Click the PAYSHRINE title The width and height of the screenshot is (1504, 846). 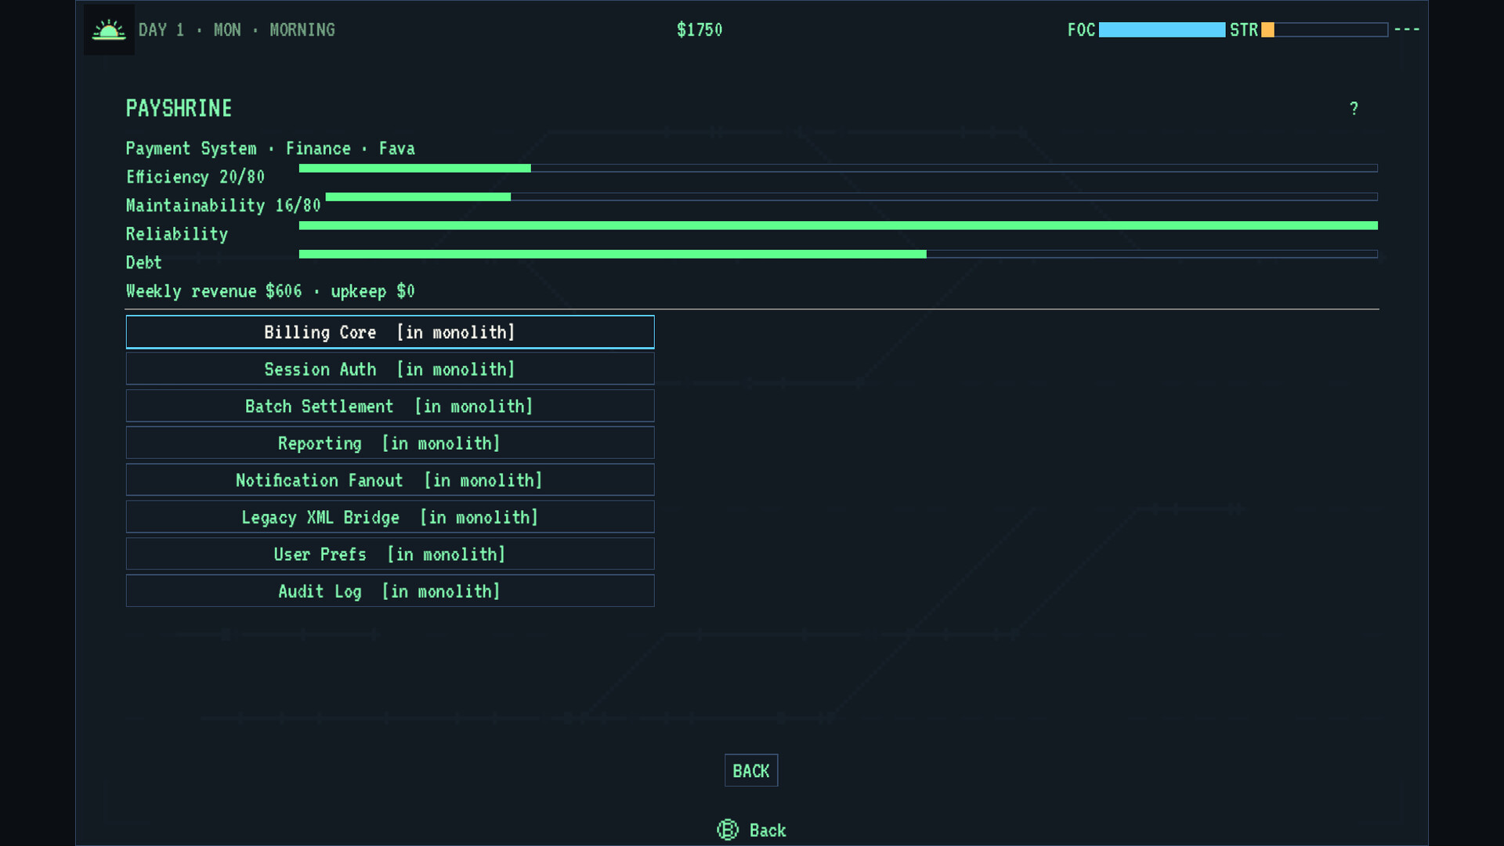pyautogui.click(x=179, y=109)
